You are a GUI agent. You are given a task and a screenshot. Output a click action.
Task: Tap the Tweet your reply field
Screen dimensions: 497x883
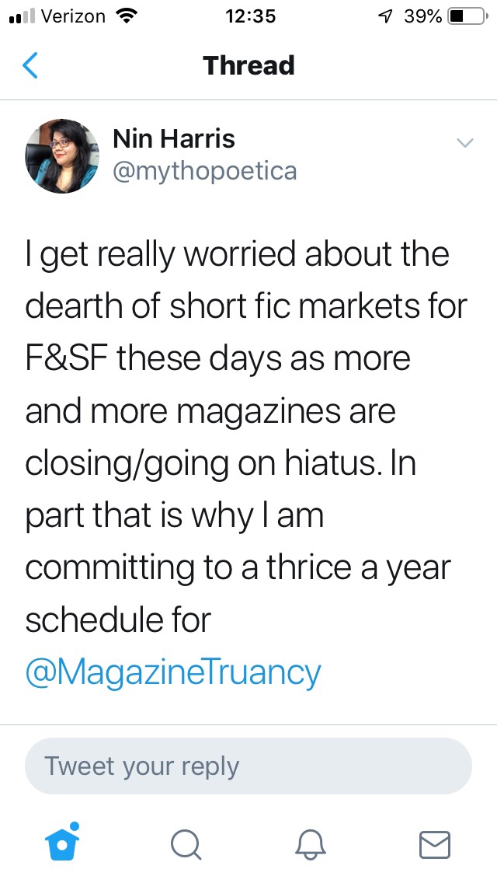(x=248, y=766)
